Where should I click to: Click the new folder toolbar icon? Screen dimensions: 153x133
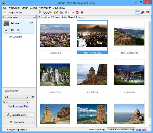56,12
